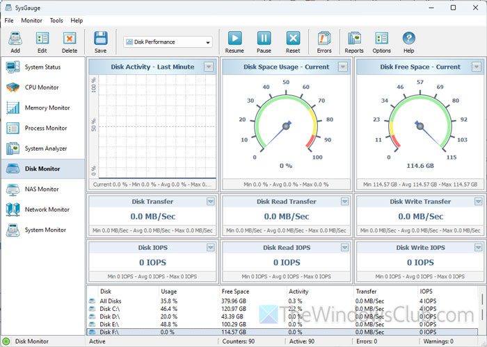Screen dimensions: 487x347
Task: Expand the Disk Read IOPS dropdown arrow
Action: point(345,248)
